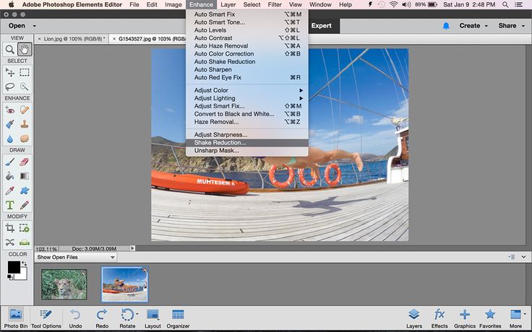This screenshot has height=332, width=532.
Task: Choose Auto Haze Removal menu item
Action: (247, 45)
